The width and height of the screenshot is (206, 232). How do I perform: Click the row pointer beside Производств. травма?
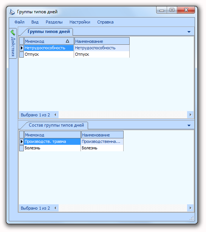(x=22, y=141)
